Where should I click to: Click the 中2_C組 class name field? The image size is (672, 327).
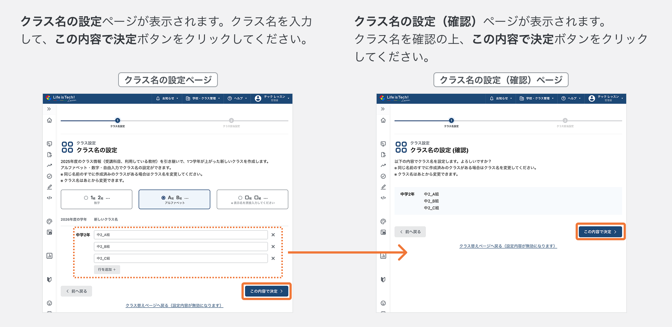click(181, 258)
